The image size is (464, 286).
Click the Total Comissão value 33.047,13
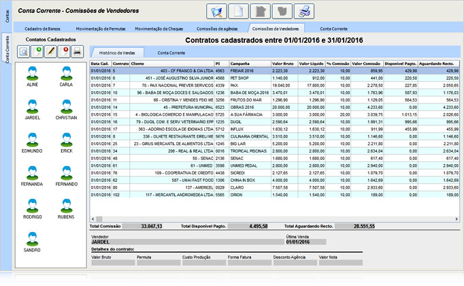142,226
